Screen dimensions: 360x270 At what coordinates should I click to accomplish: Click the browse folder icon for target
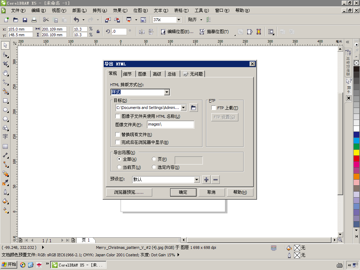point(194,108)
